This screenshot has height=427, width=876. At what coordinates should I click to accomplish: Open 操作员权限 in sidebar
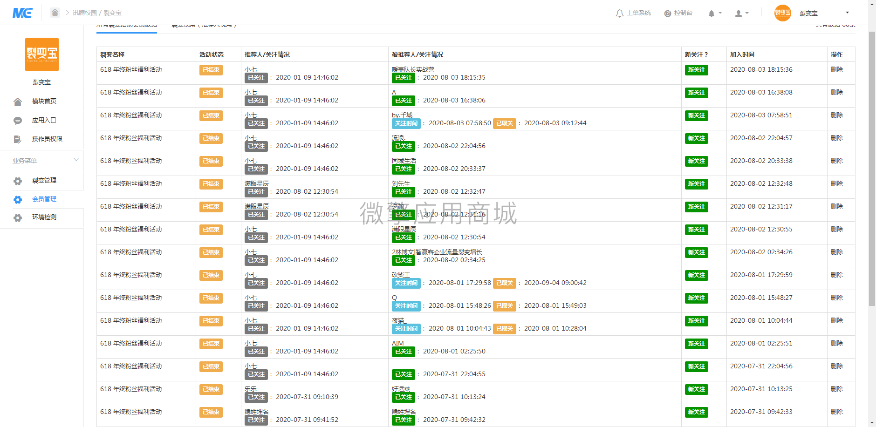[47, 139]
